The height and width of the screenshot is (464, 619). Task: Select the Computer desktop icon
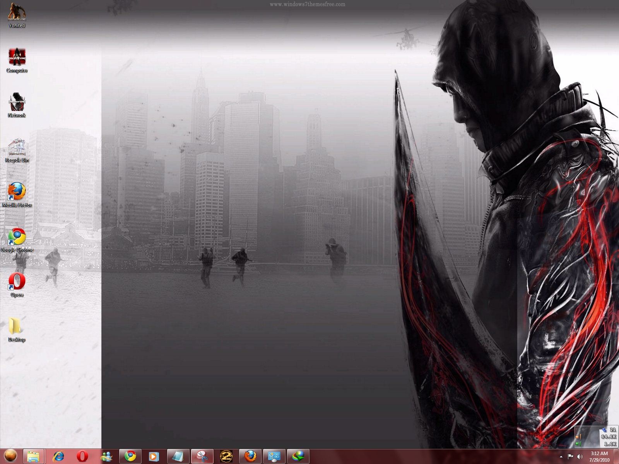[x=17, y=60]
